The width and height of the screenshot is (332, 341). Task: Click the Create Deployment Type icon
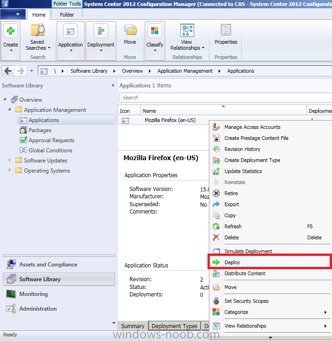tap(216, 160)
